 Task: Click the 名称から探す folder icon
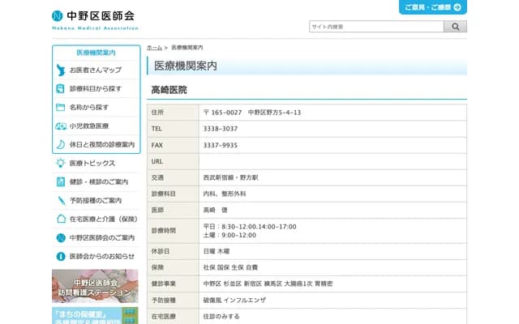(x=61, y=107)
